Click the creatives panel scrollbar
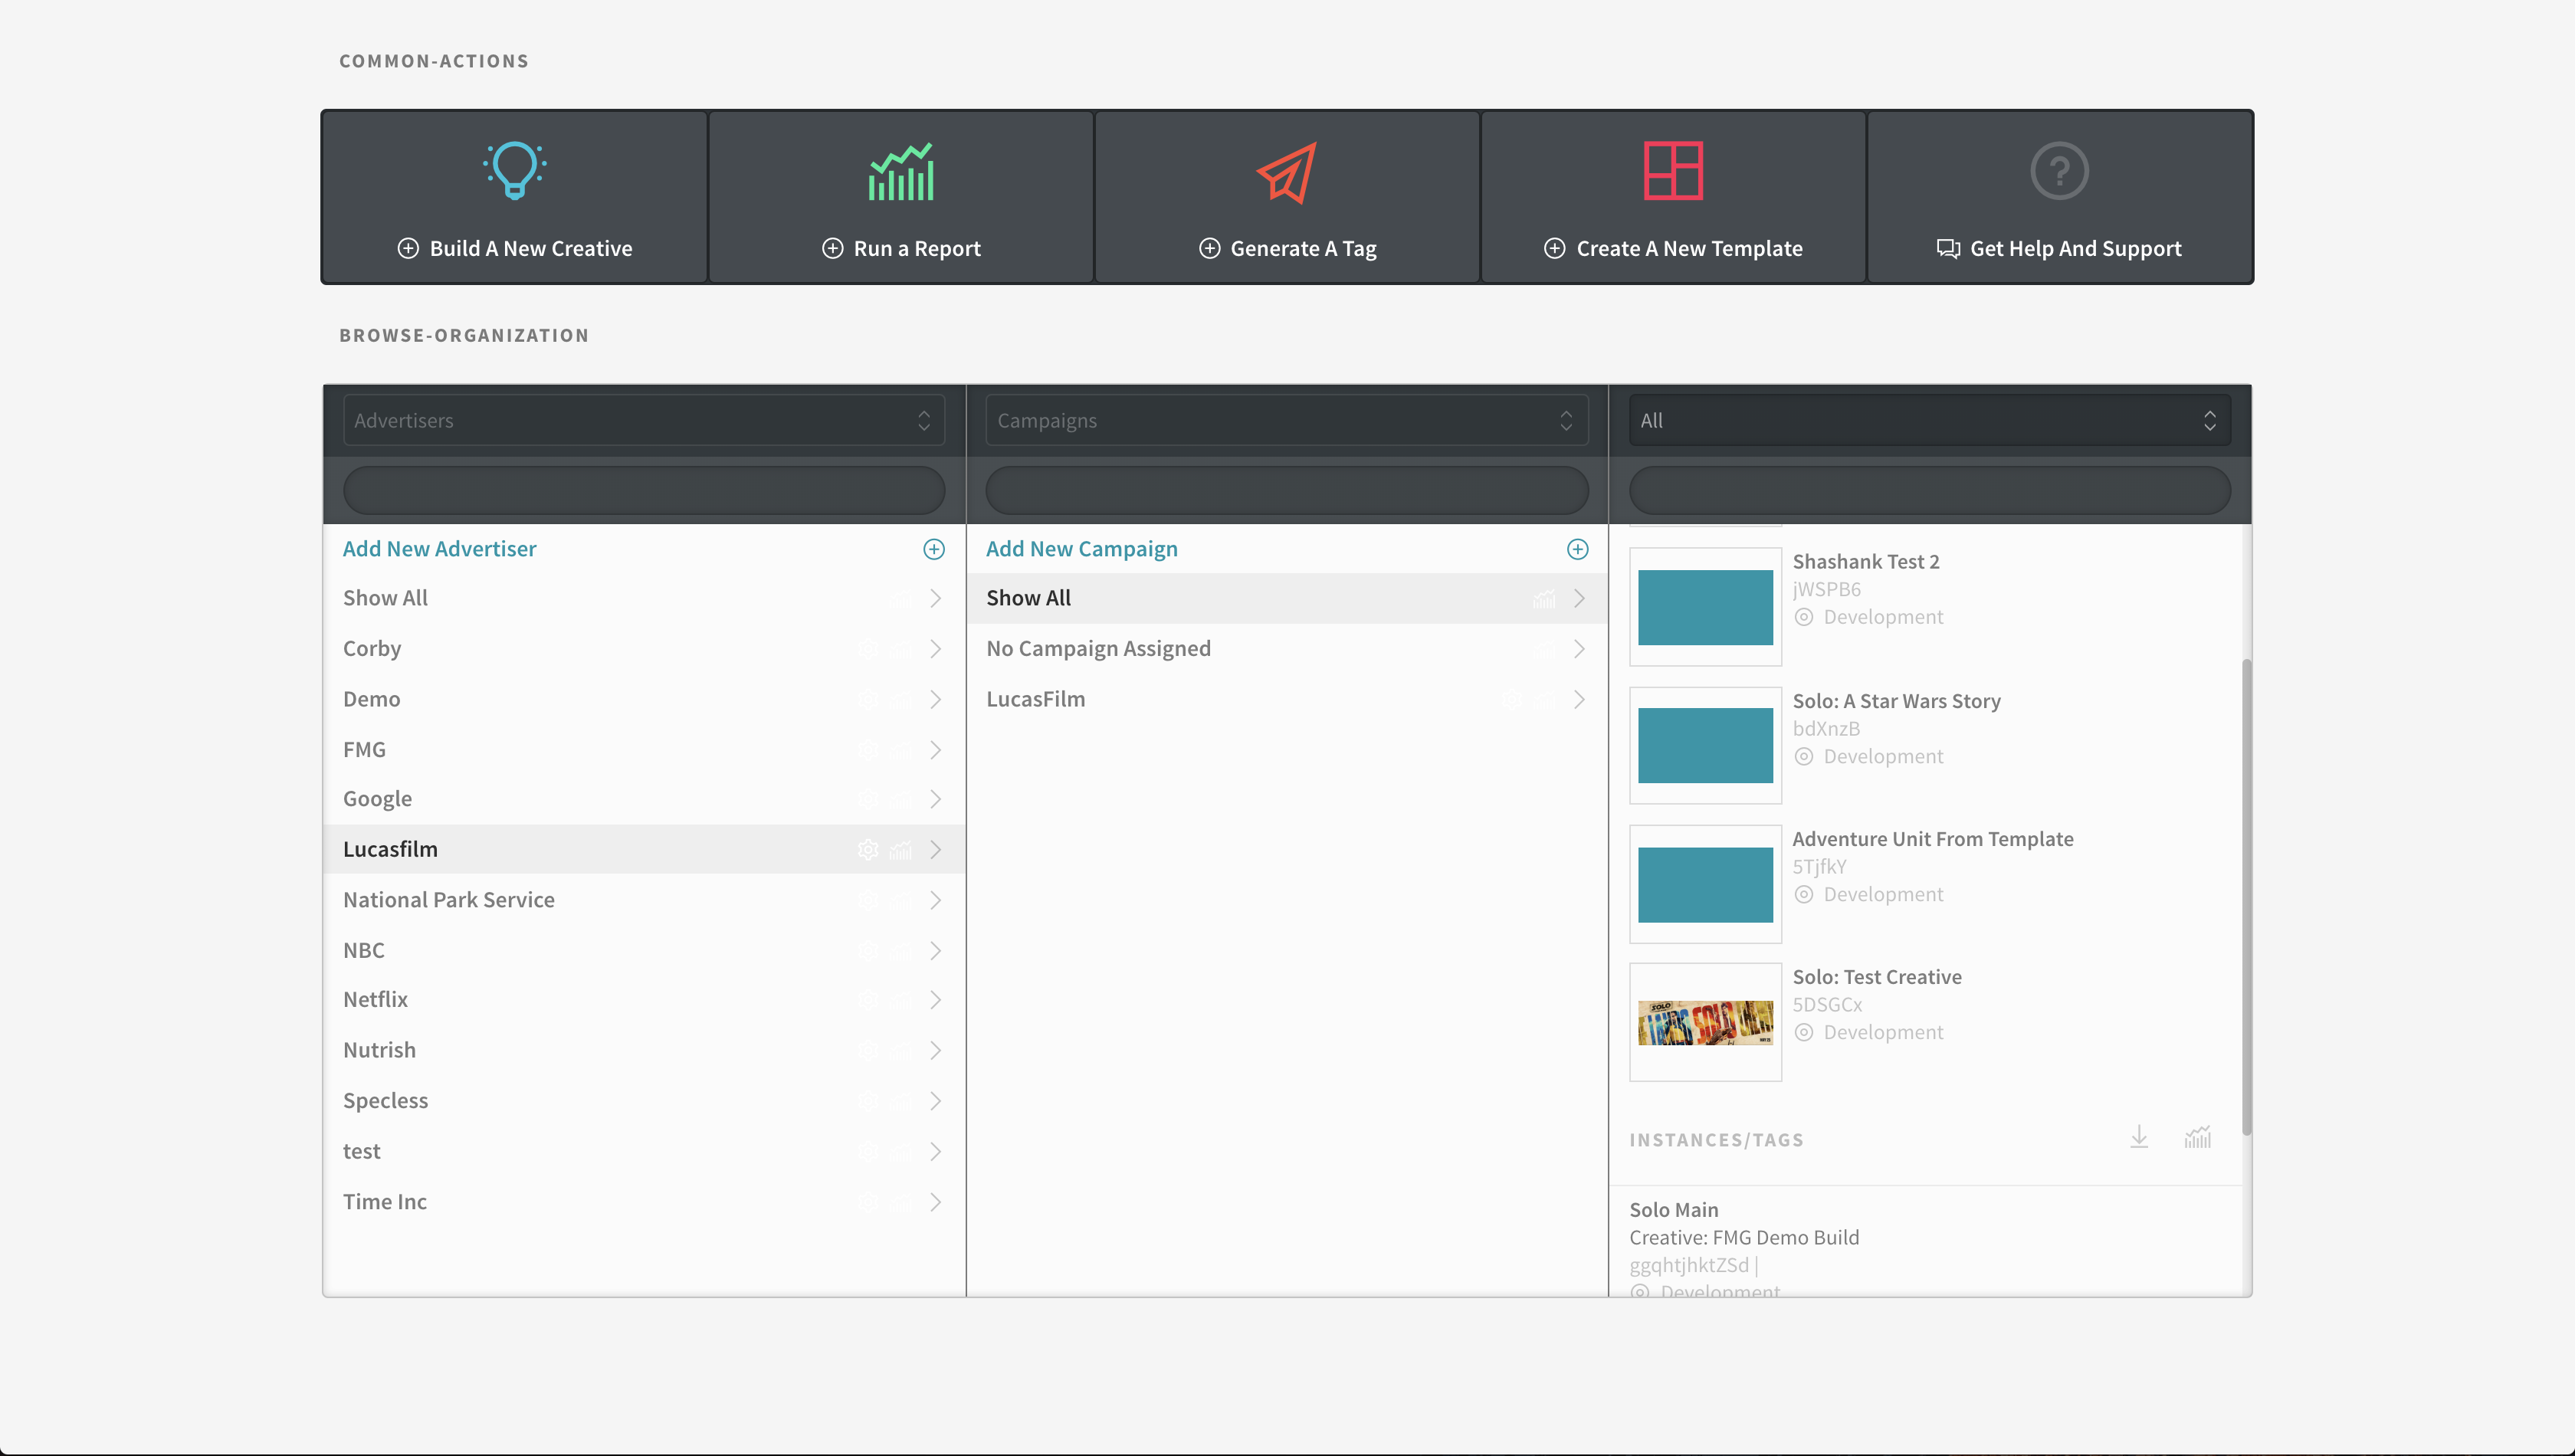The width and height of the screenshot is (2575, 1456). coord(2247,897)
